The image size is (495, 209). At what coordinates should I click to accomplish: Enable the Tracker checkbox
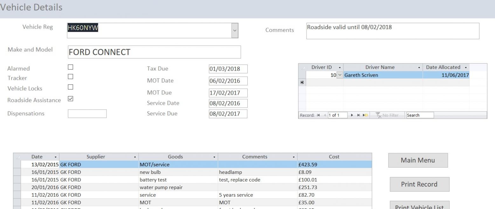click(x=71, y=77)
